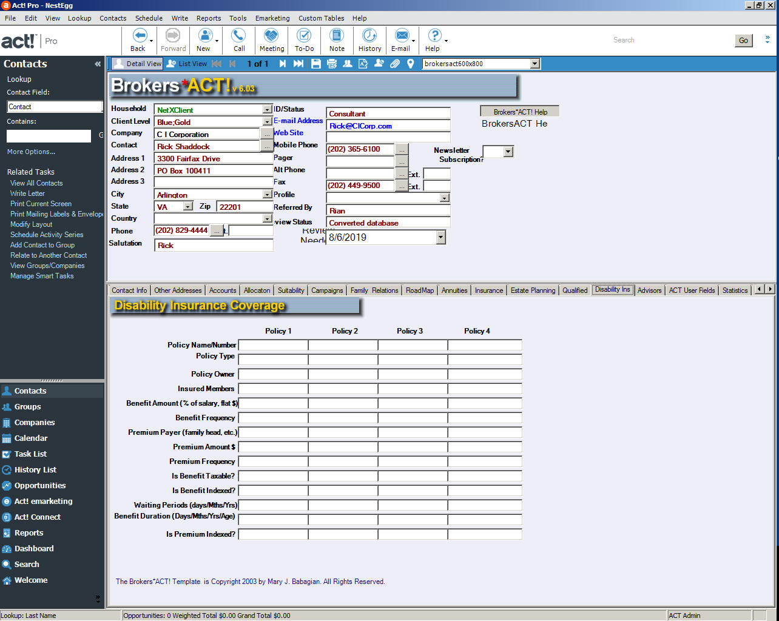The height and width of the screenshot is (621, 779).
Task: Open the review date 8/6/2019 dropdown
Action: click(x=441, y=238)
